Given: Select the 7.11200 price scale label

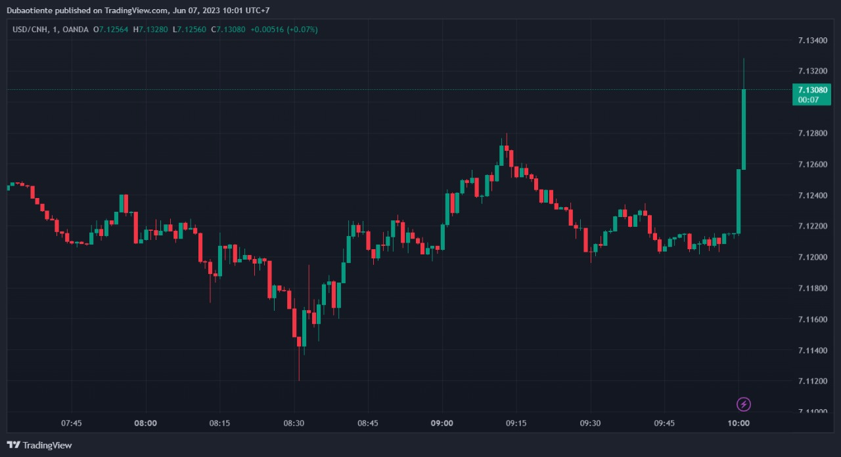Looking at the screenshot, I should 812,381.
